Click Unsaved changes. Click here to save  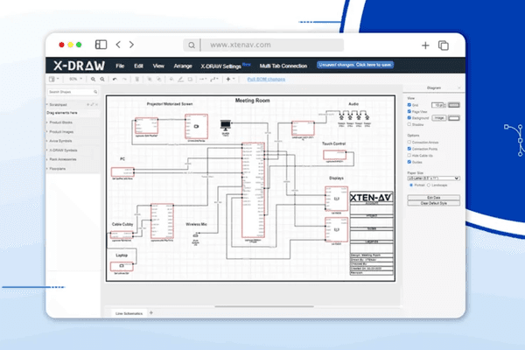(x=355, y=65)
